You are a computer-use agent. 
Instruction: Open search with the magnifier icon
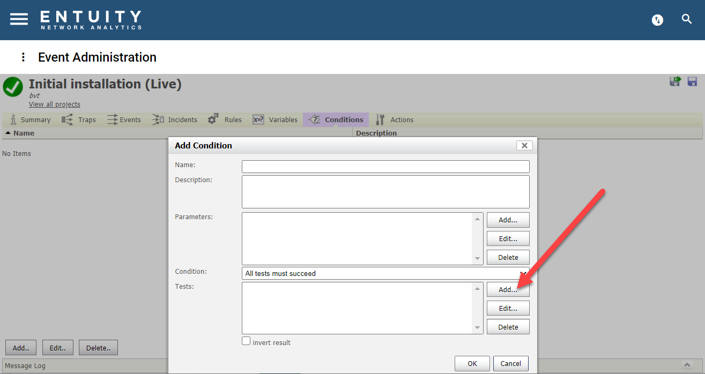[x=687, y=19]
